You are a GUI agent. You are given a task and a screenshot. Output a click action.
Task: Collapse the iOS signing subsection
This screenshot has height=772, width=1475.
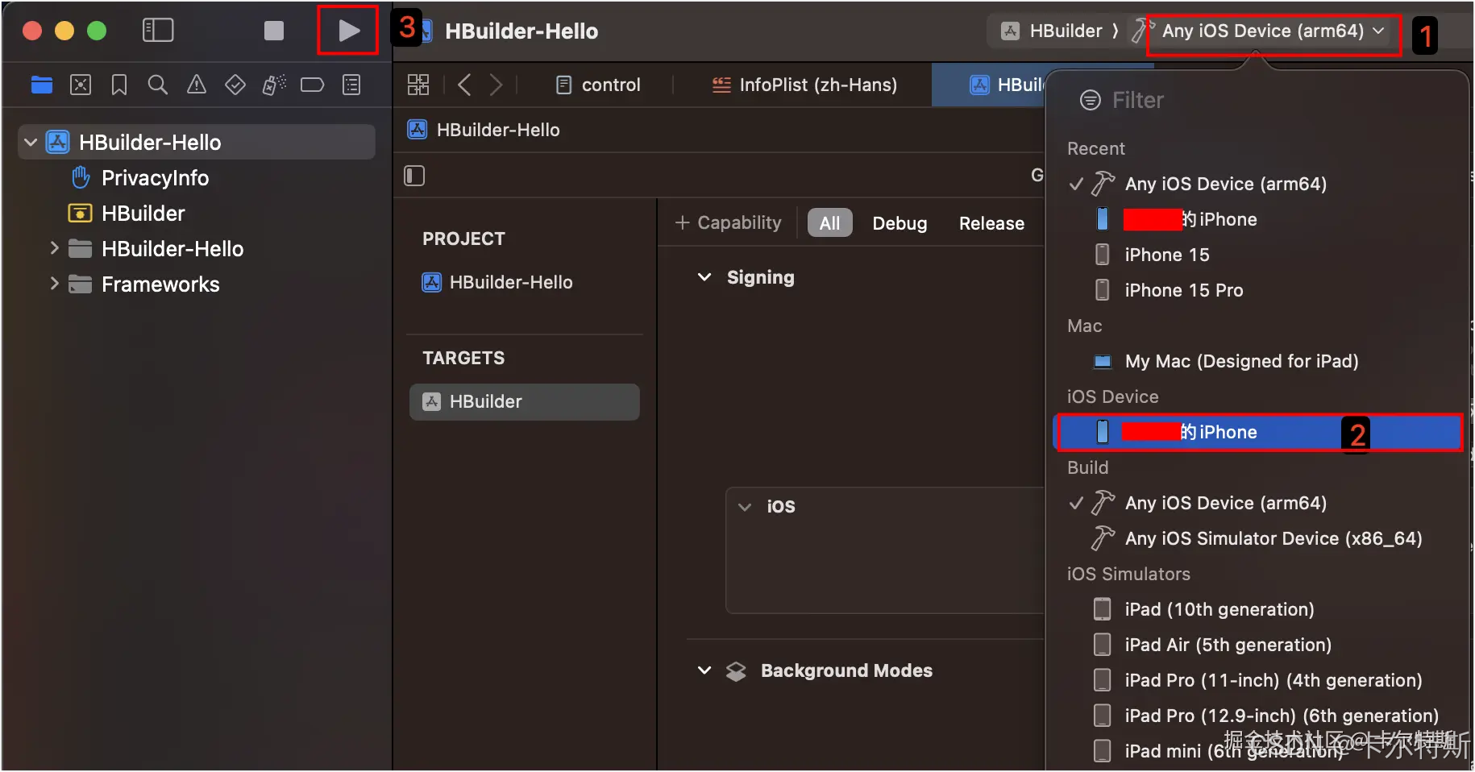pyautogui.click(x=745, y=507)
